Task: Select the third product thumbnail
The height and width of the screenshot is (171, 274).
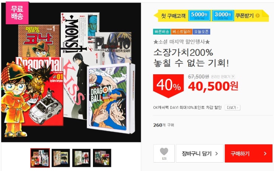Action: click(81, 158)
